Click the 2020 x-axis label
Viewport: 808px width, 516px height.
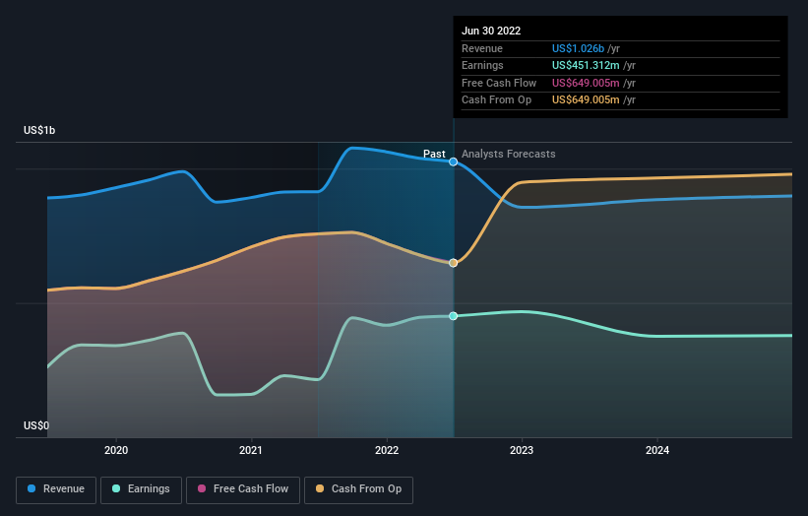pyautogui.click(x=116, y=451)
